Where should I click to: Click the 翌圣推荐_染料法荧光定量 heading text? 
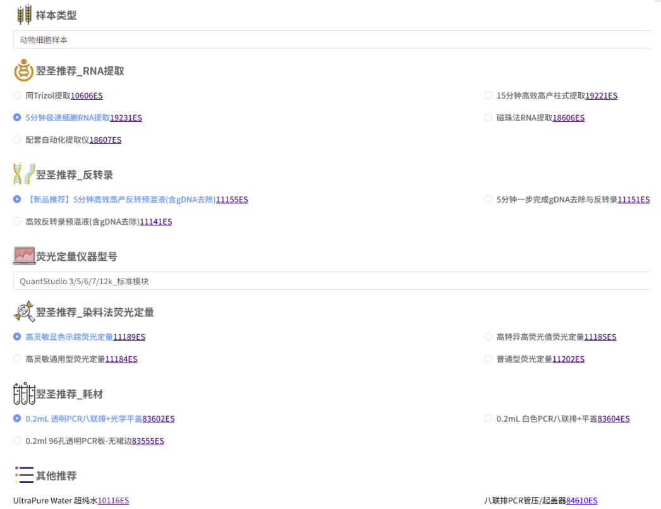(x=95, y=312)
